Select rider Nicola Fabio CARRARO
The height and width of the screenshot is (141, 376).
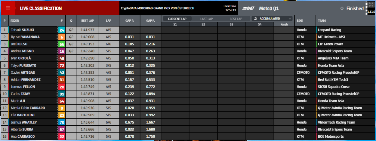coord(28,108)
